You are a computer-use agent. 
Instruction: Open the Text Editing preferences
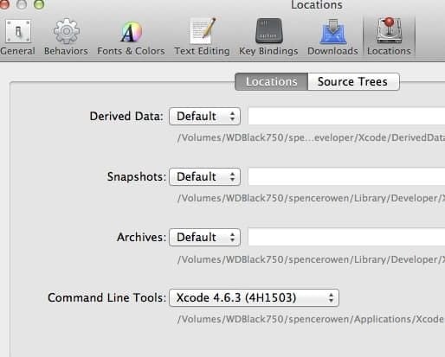[x=202, y=37]
